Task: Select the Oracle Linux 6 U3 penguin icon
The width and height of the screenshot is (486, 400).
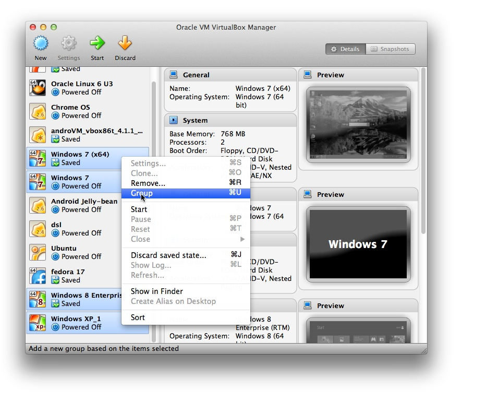Action: tap(38, 88)
